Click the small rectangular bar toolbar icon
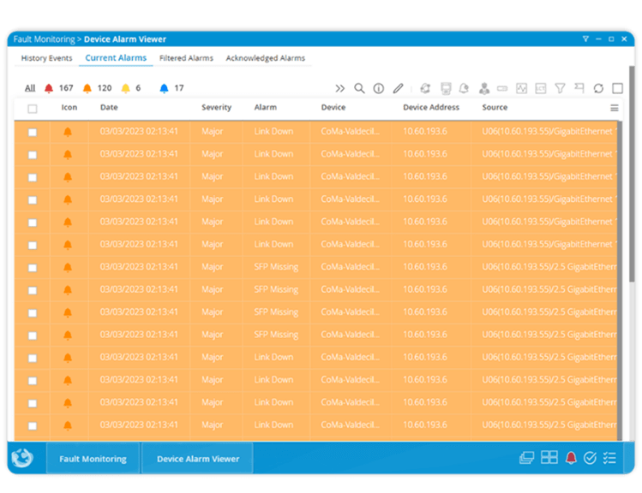This screenshot has height=493, width=642. (x=502, y=88)
